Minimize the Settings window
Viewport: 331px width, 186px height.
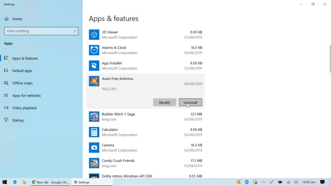[301, 4]
